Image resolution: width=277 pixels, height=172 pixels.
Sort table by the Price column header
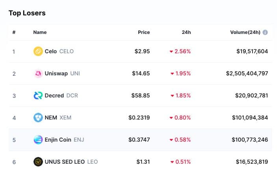144,32
